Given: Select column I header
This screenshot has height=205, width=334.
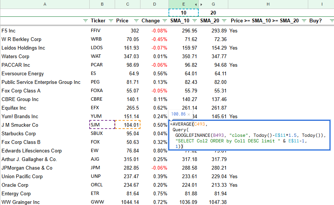Looking at the screenshot, I should point(321,4).
